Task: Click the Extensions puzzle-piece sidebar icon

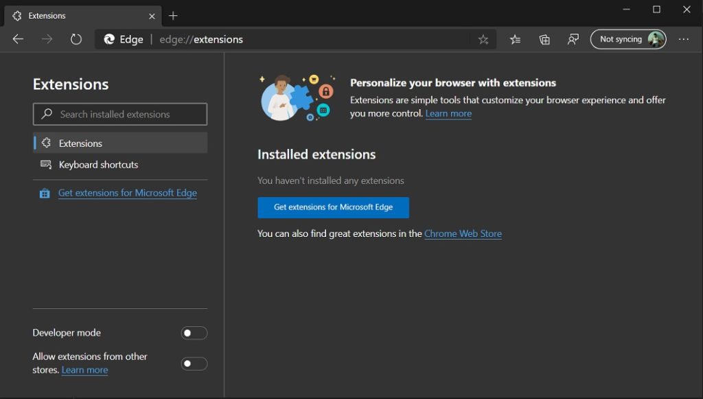Action: 46,141
